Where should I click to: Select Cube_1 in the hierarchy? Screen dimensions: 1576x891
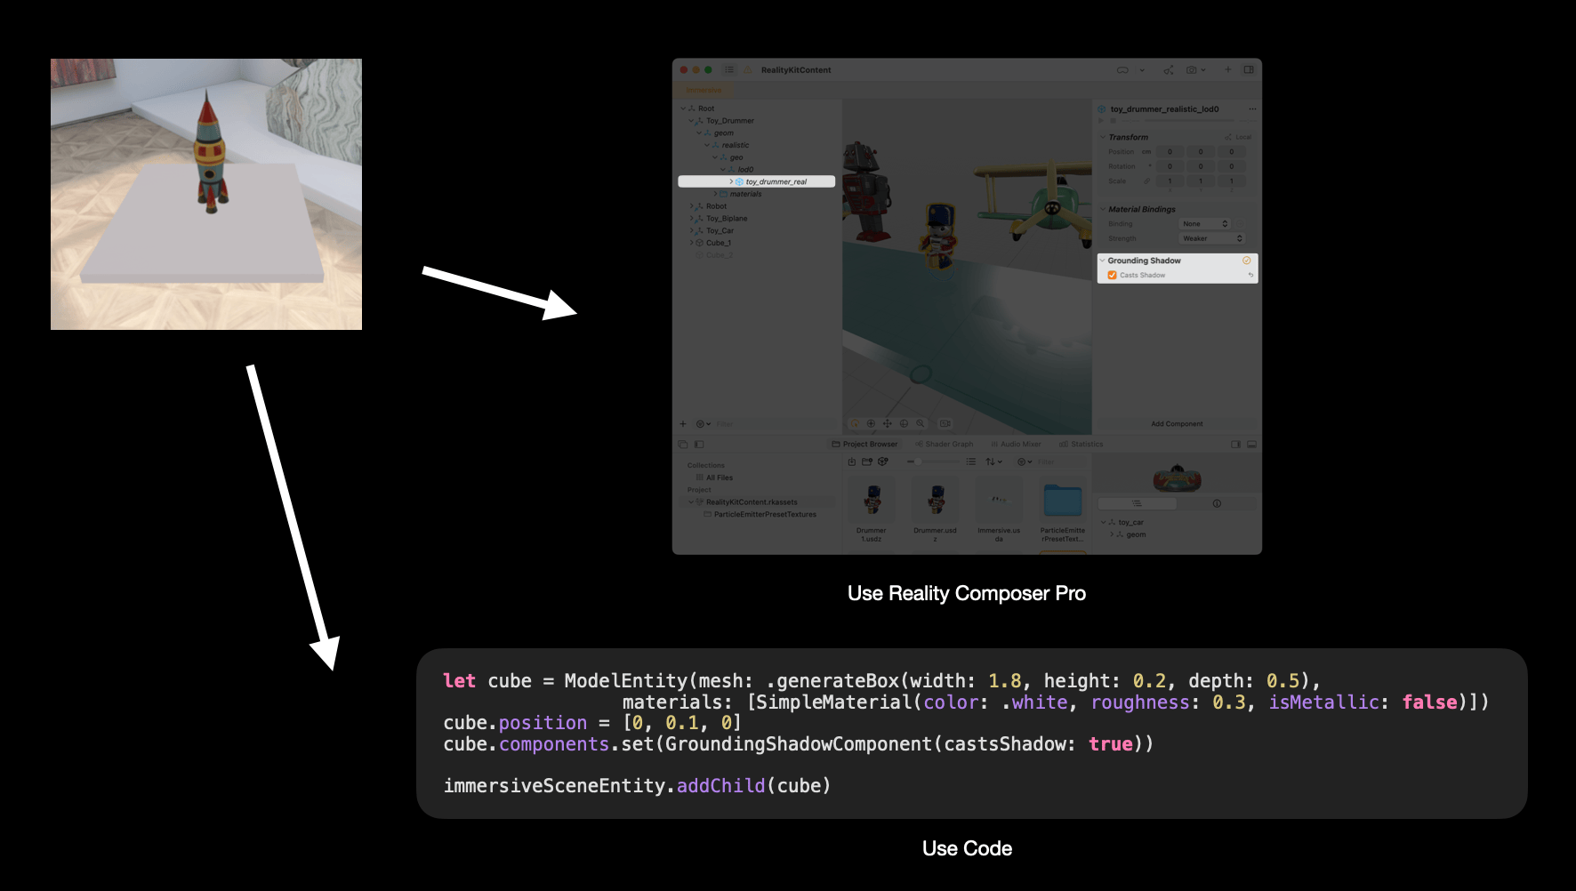718,243
